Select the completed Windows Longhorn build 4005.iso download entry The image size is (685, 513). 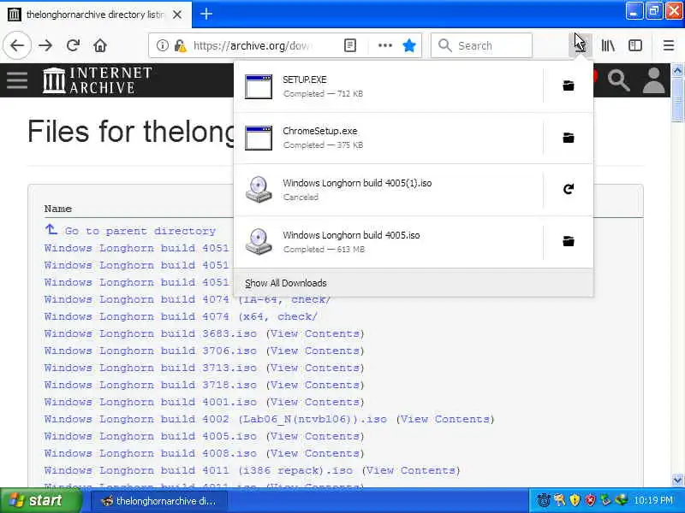tap(389, 241)
